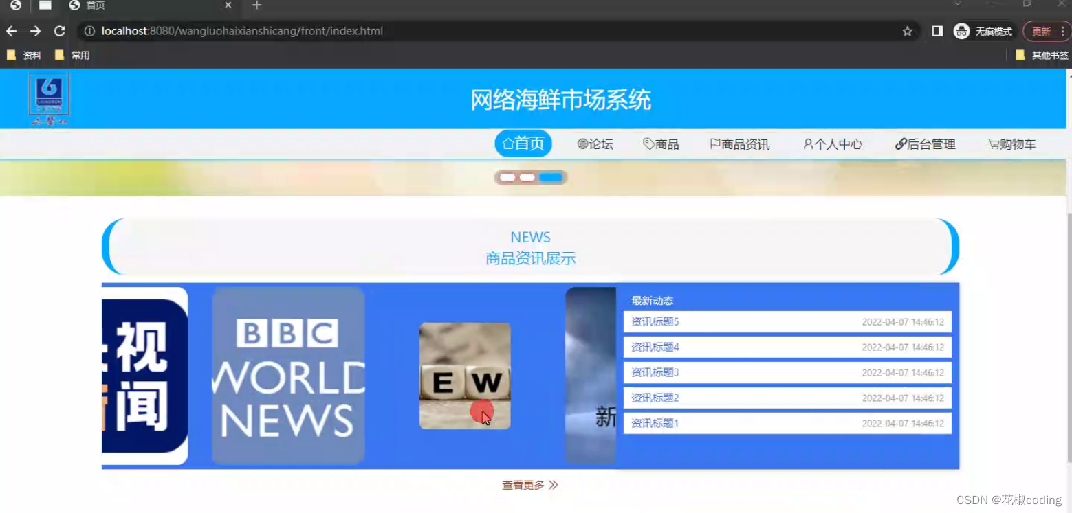Click the link icon beside 后台管理
This screenshot has height=513, width=1072.
coord(901,144)
